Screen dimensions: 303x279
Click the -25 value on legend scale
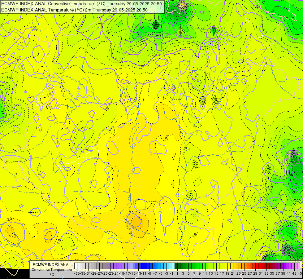click(x=105, y=273)
